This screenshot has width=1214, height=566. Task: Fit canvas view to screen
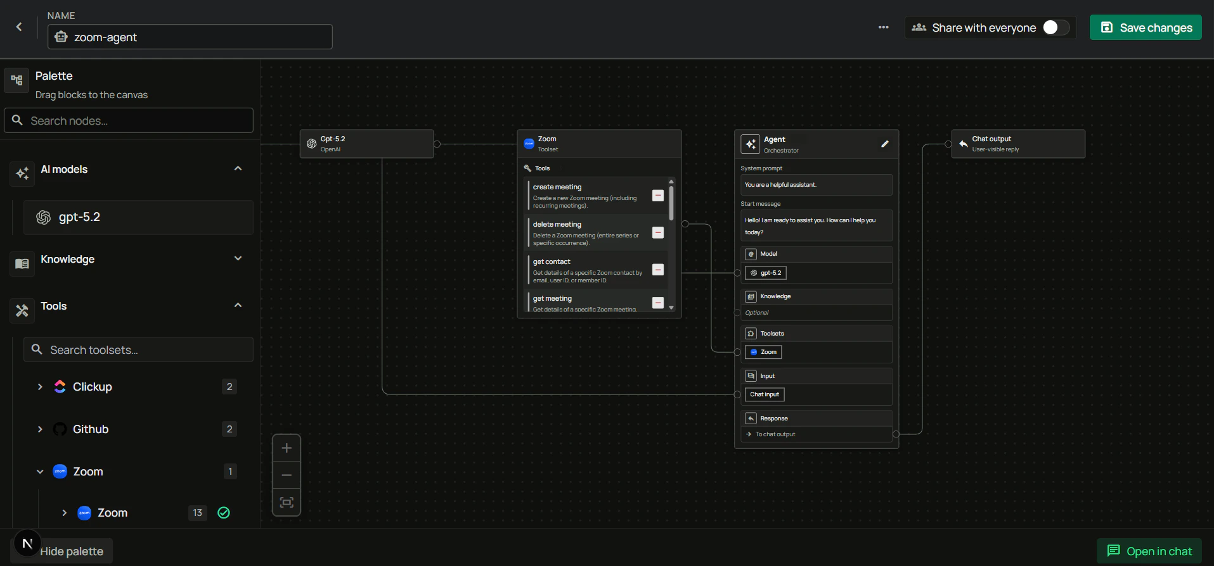click(x=287, y=502)
